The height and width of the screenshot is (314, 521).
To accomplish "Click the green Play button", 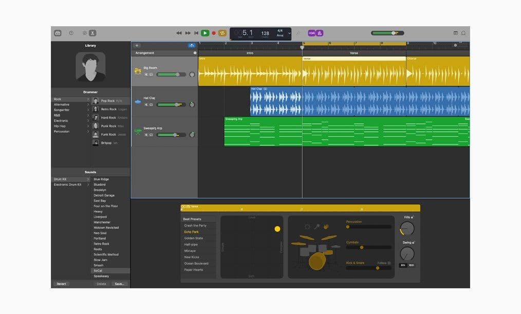I will pos(205,33).
